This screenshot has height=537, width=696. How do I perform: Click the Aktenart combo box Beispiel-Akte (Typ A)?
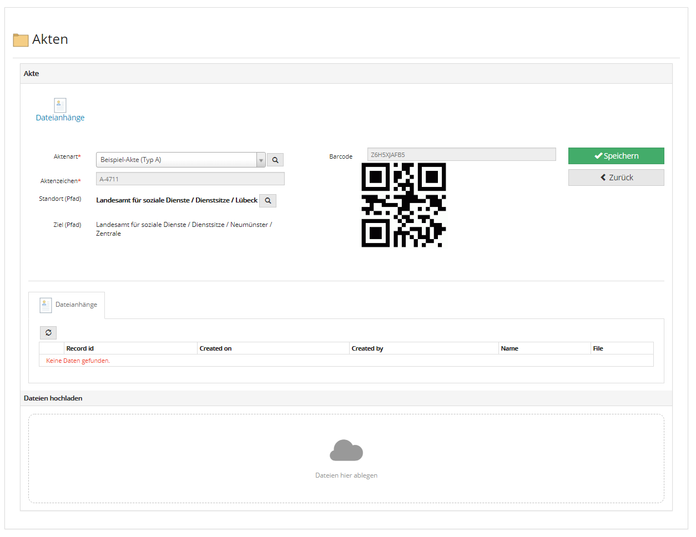point(181,160)
